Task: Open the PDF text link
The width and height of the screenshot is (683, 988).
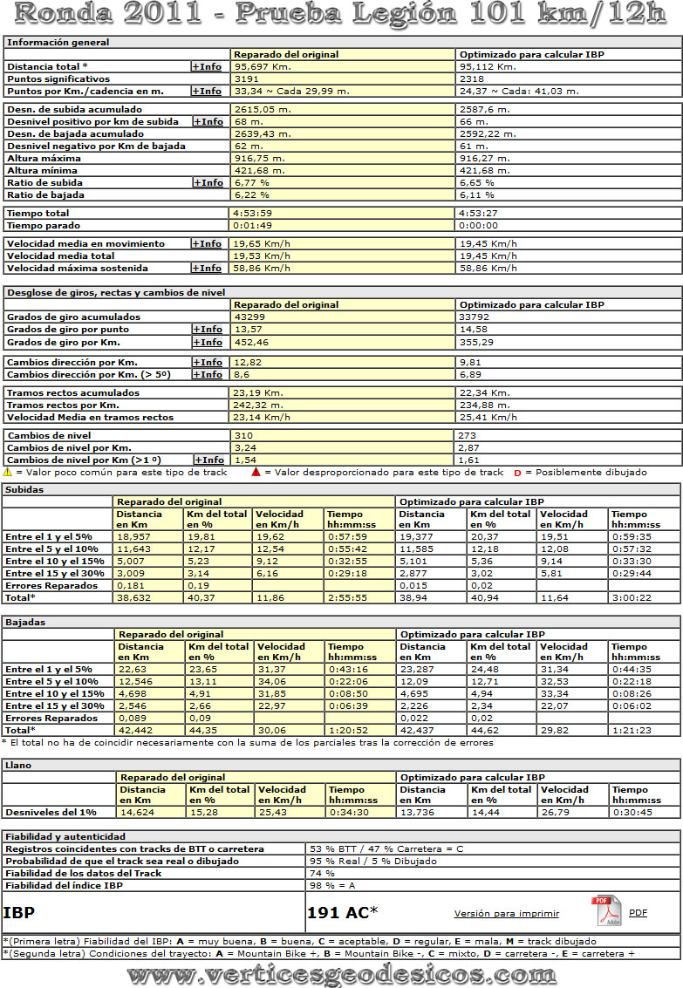Action: (x=638, y=913)
